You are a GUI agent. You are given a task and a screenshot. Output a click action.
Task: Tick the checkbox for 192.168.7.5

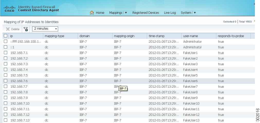coord(6,75)
